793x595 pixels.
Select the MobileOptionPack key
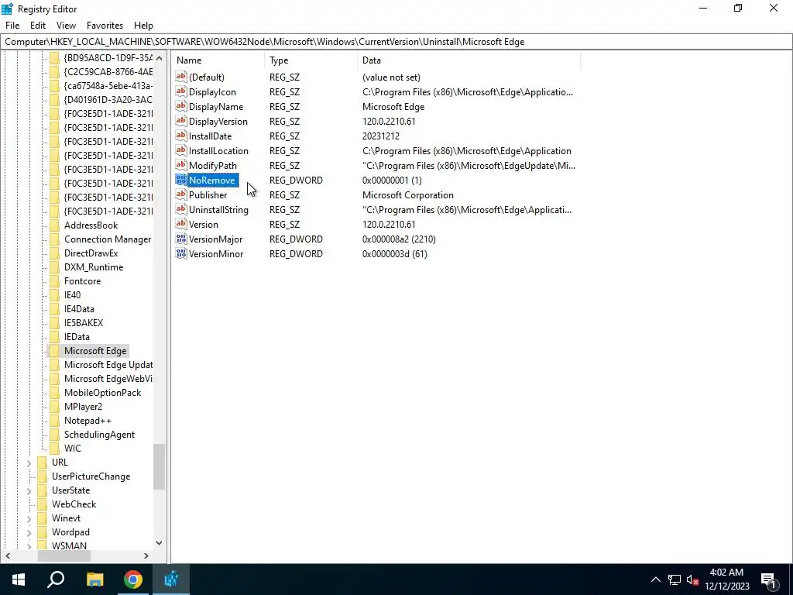[103, 393]
